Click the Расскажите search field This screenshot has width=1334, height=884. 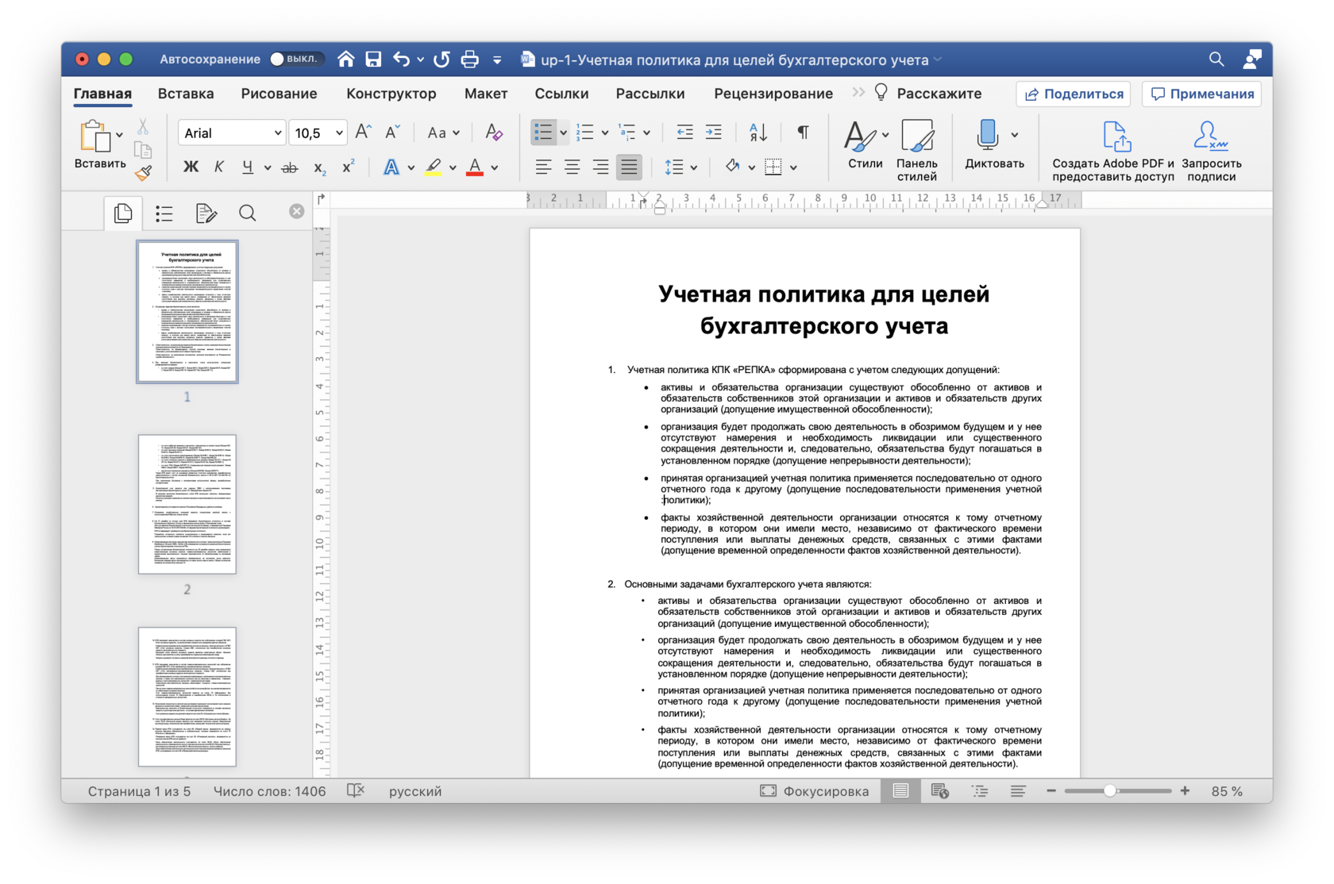click(929, 94)
